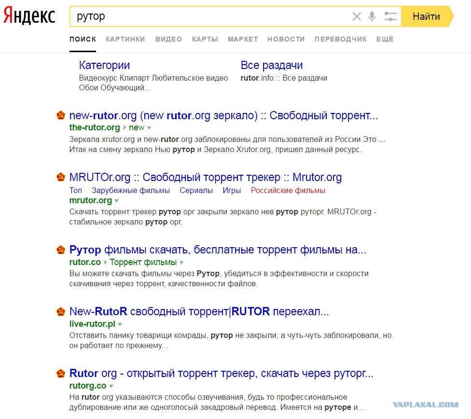This screenshot has height=419, width=471.
Task: Click the snippet 'Отставить панику товарищи комрады'
Action: coord(139,335)
